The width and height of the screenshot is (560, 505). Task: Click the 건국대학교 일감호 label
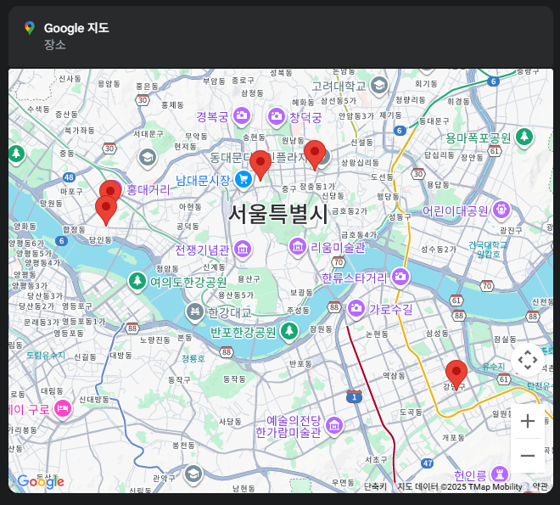point(488,250)
